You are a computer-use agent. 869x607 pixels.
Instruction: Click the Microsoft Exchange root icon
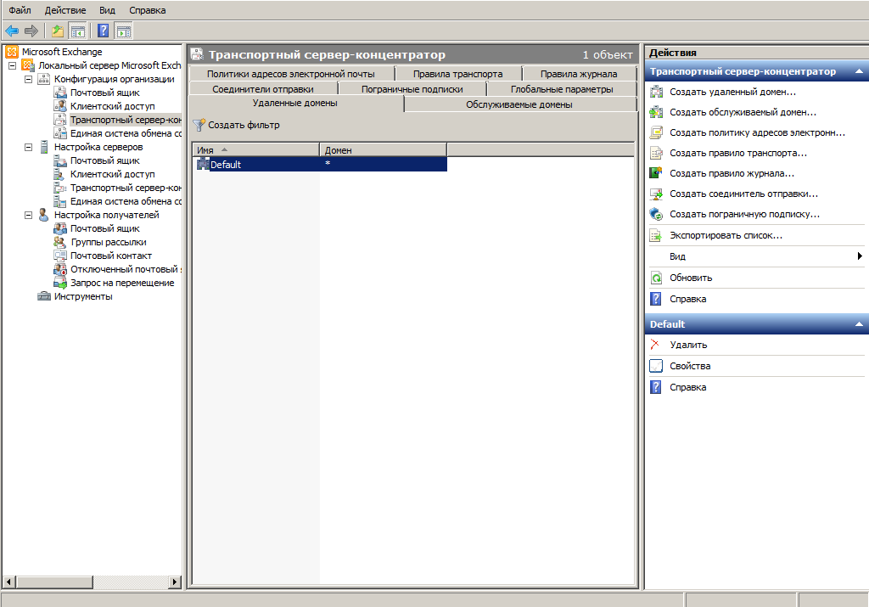coord(12,52)
